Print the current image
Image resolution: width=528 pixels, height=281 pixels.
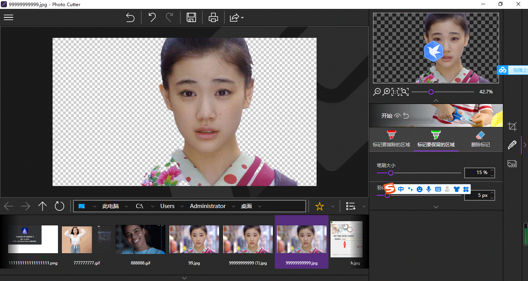pyautogui.click(x=213, y=18)
